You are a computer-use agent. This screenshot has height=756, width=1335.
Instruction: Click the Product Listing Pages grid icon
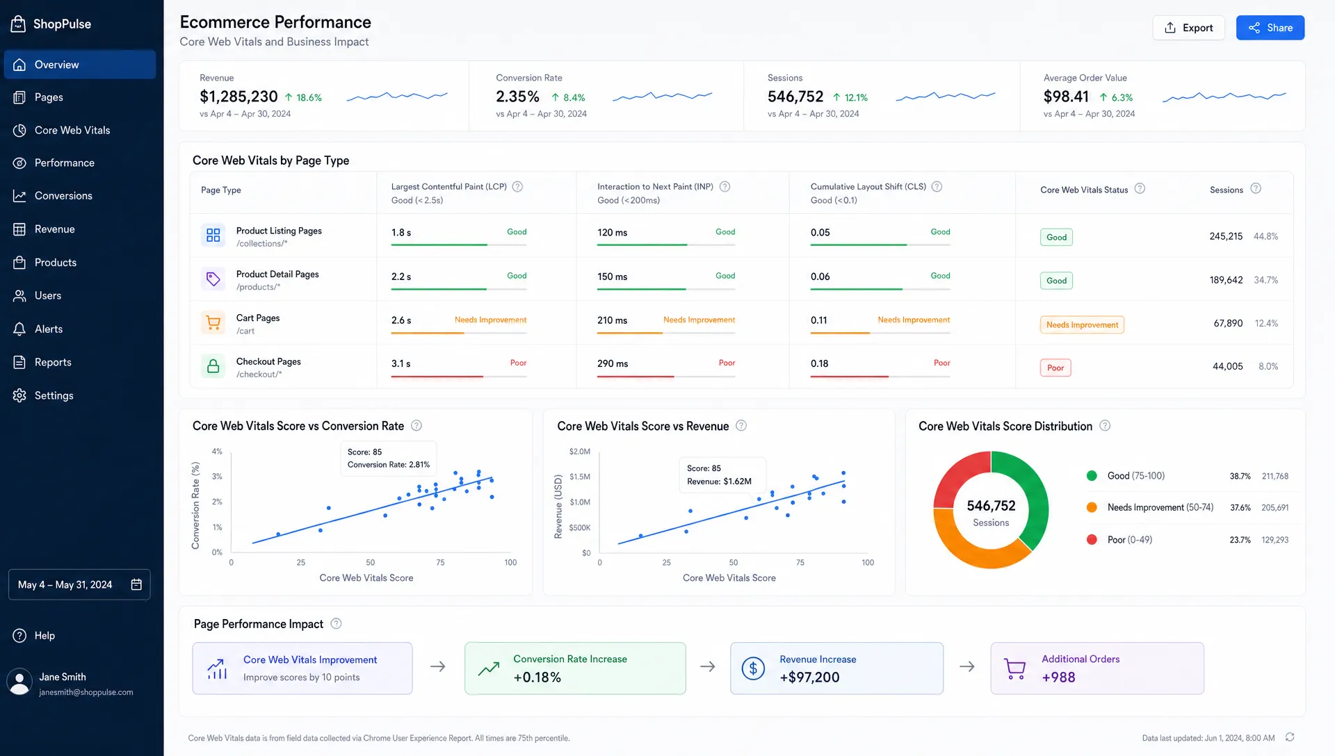point(213,236)
